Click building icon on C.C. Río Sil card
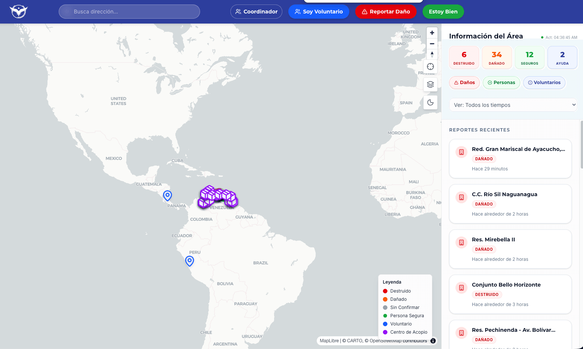Image resolution: width=583 pixels, height=349 pixels. (461, 197)
